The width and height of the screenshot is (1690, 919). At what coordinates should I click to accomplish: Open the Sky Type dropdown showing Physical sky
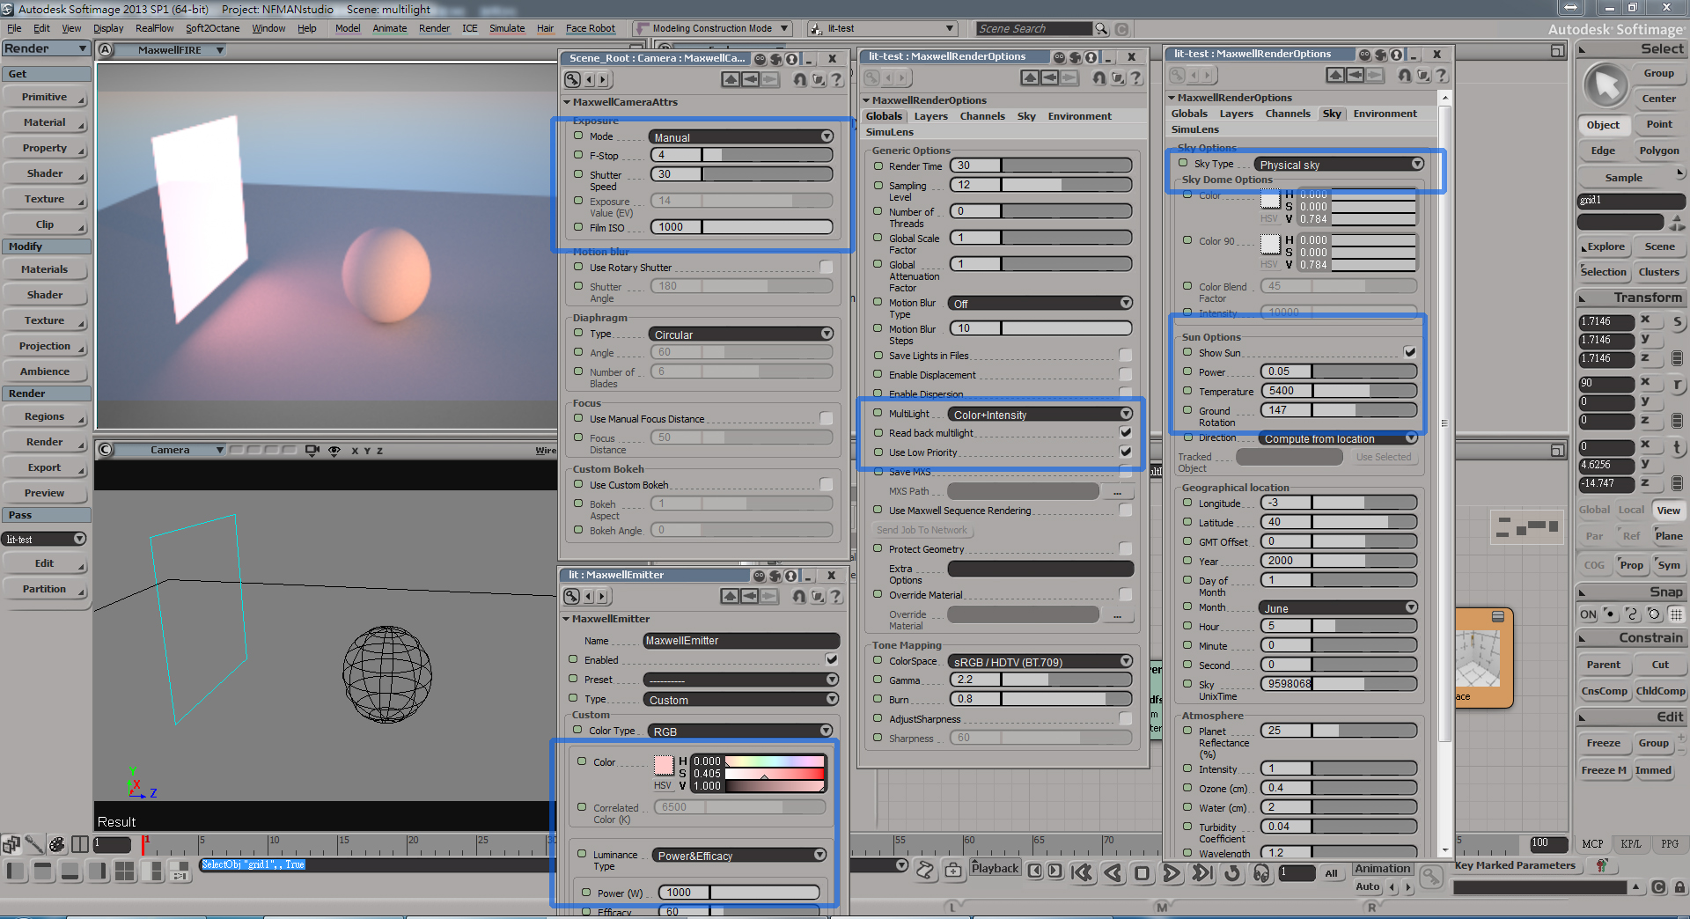pos(1339,165)
